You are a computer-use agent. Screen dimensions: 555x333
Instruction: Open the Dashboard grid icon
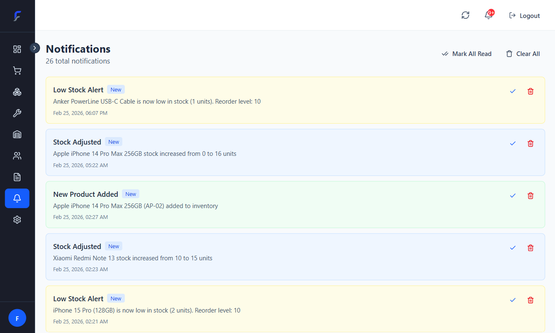point(17,49)
